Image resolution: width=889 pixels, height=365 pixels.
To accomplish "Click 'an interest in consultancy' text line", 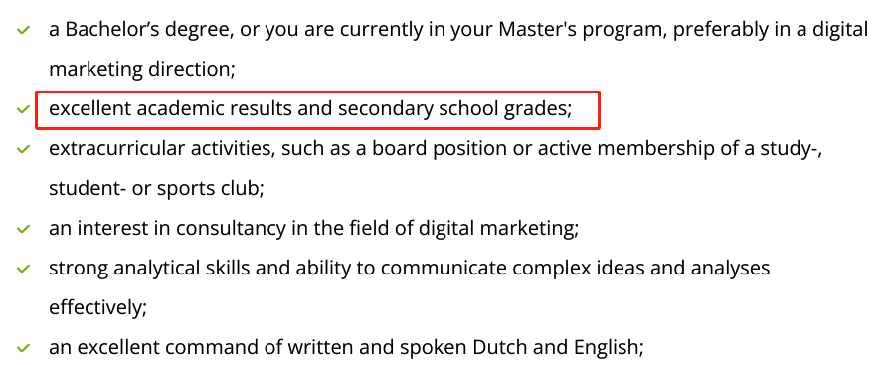I will click(x=313, y=228).
